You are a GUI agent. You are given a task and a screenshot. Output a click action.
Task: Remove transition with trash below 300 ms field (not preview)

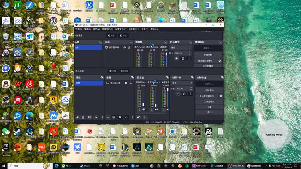tap(184, 94)
